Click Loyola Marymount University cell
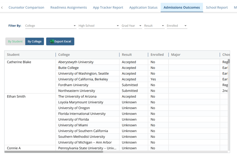The width and height of the screenshot is (237, 155). coord(87,102)
